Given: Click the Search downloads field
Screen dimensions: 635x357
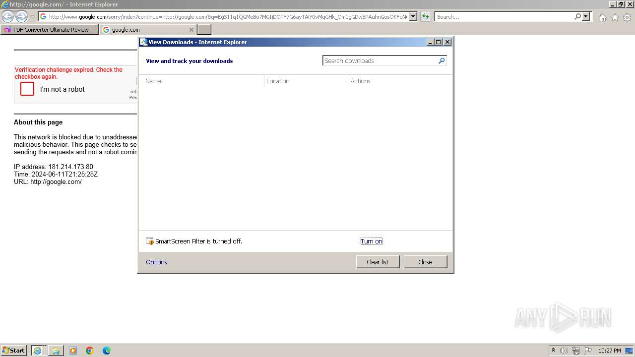Looking at the screenshot, I should click(x=380, y=60).
